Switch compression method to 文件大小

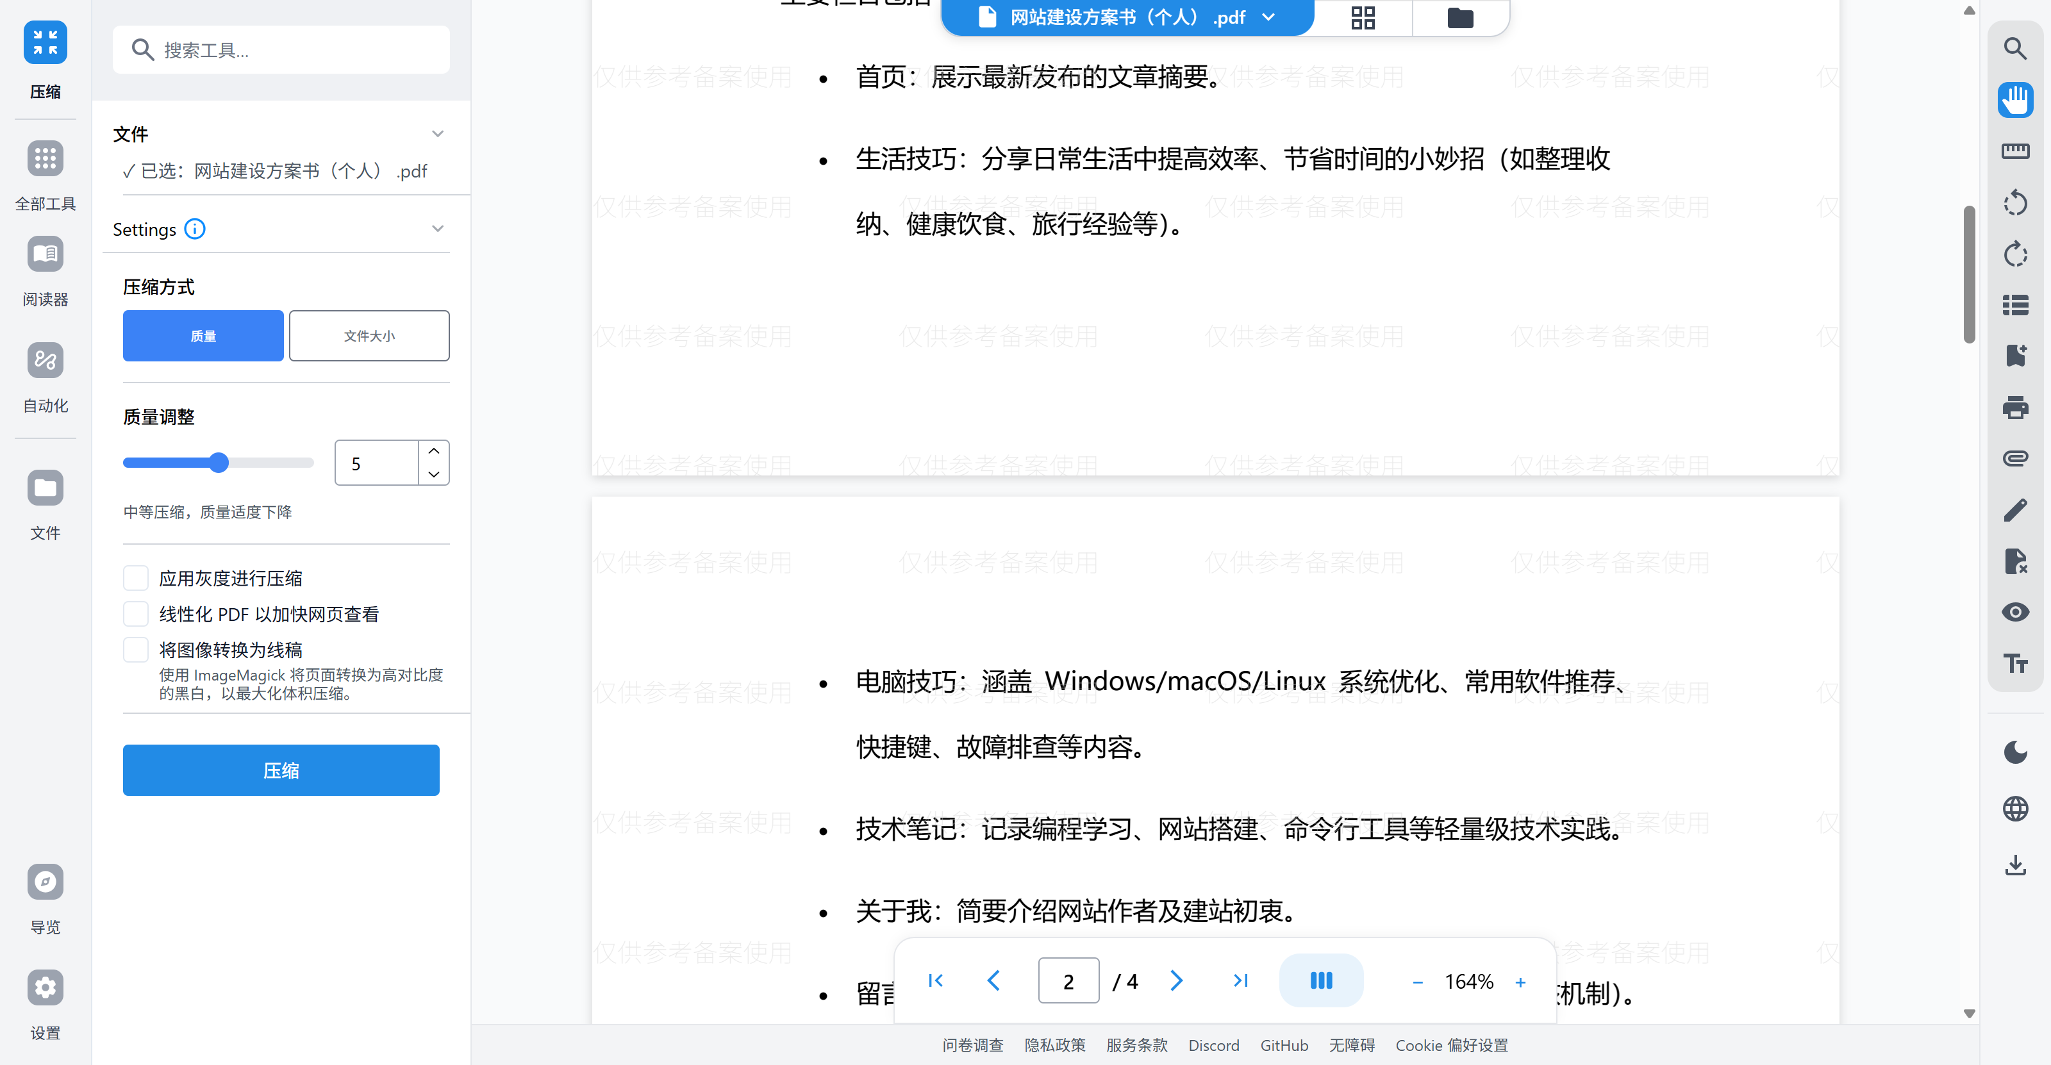(x=369, y=336)
